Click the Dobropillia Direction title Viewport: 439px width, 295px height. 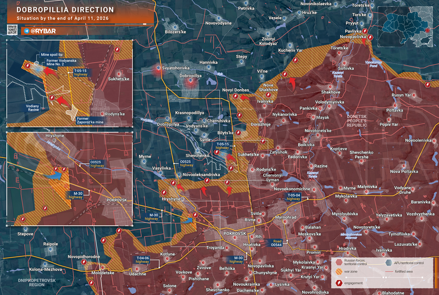[x=65, y=10]
